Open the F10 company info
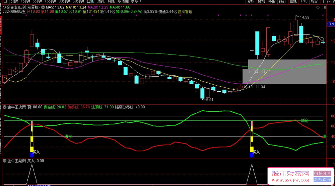 click(x=304, y=1)
